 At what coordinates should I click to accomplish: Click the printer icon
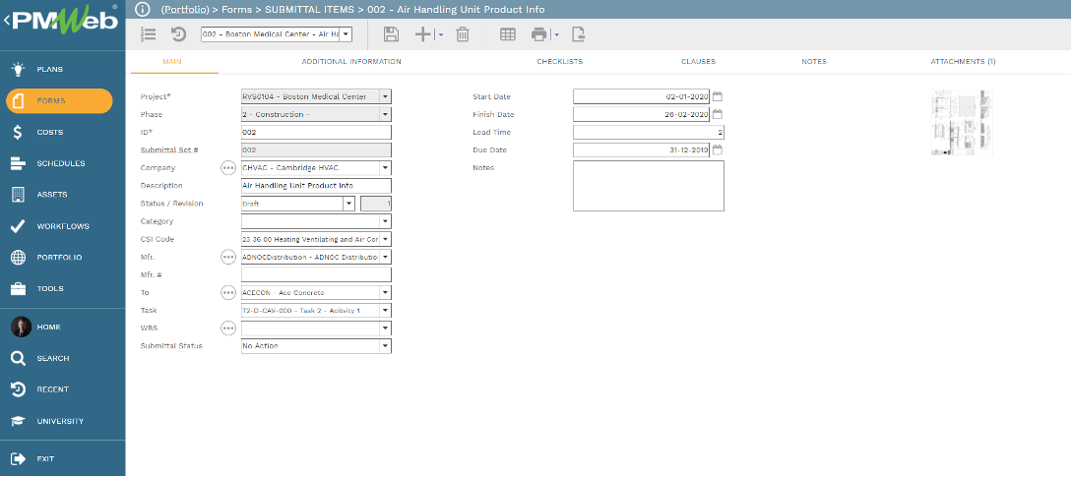pyautogui.click(x=539, y=34)
